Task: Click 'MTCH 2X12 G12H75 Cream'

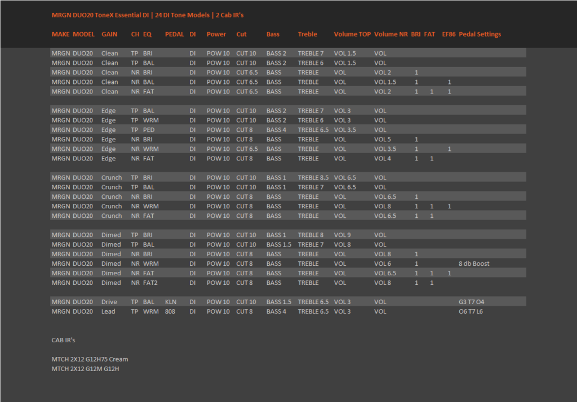Action: pyautogui.click(x=90, y=359)
